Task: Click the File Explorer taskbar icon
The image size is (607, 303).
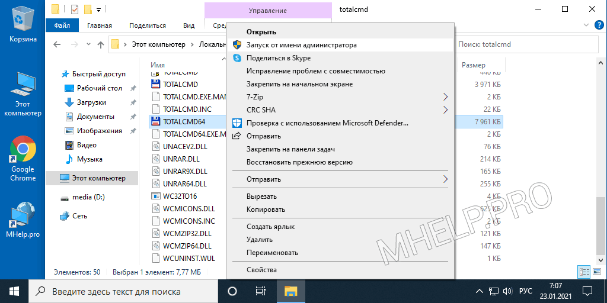Action: 290,291
